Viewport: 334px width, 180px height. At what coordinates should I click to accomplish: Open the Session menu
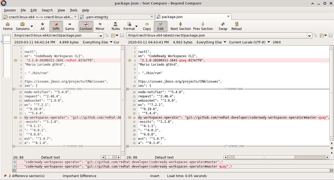(10, 10)
